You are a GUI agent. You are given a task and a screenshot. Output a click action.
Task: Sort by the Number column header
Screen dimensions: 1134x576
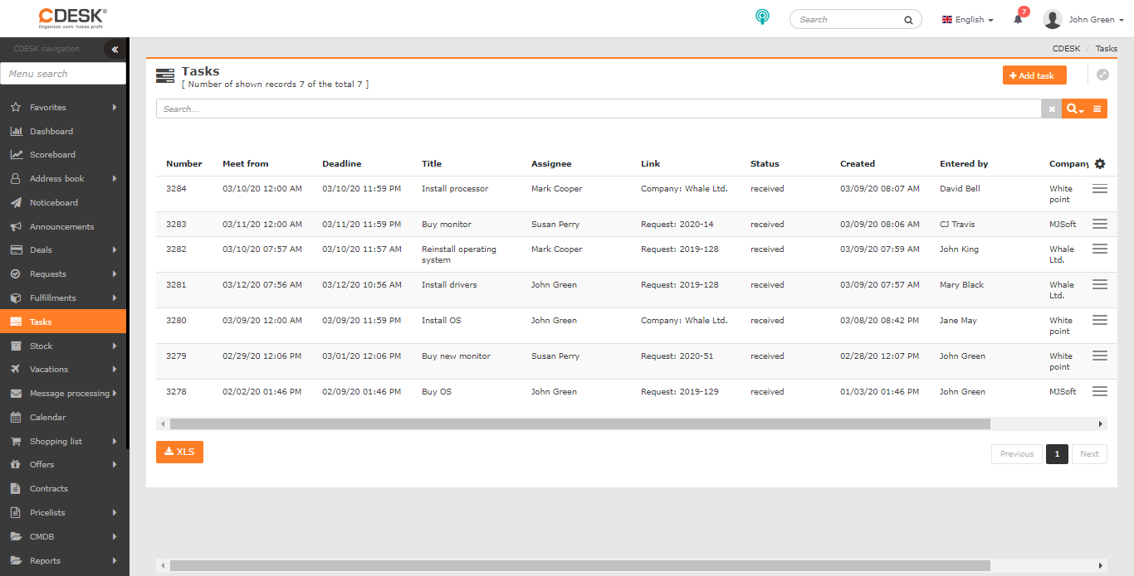184,164
